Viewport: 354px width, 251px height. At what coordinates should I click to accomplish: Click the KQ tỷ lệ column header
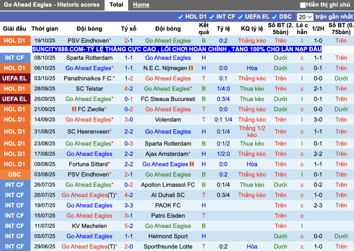[252, 29]
